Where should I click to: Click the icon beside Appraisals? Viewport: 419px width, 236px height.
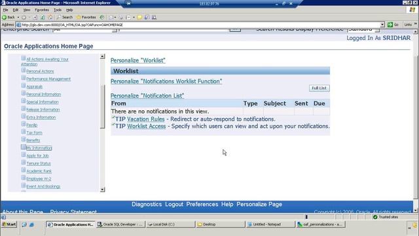tap(24, 86)
